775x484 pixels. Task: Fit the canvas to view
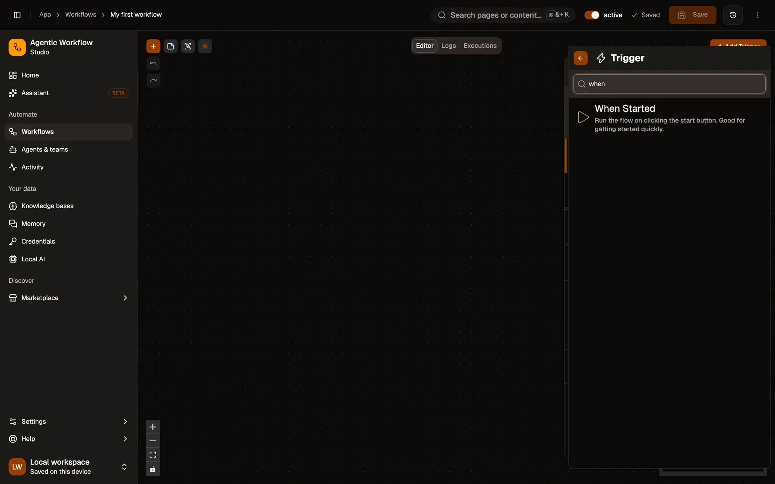coord(153,455)
